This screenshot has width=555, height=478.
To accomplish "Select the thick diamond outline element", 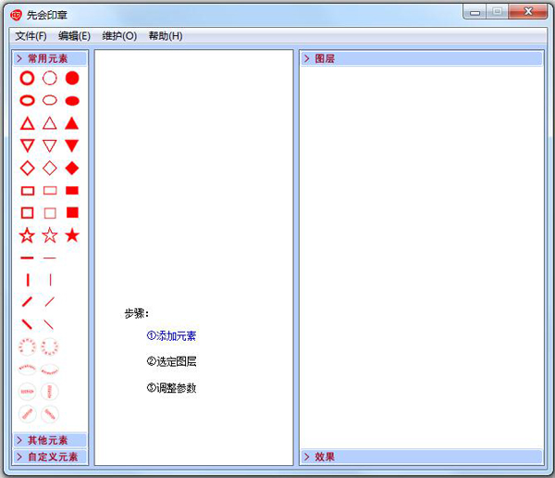I will (x=27, y=168).
